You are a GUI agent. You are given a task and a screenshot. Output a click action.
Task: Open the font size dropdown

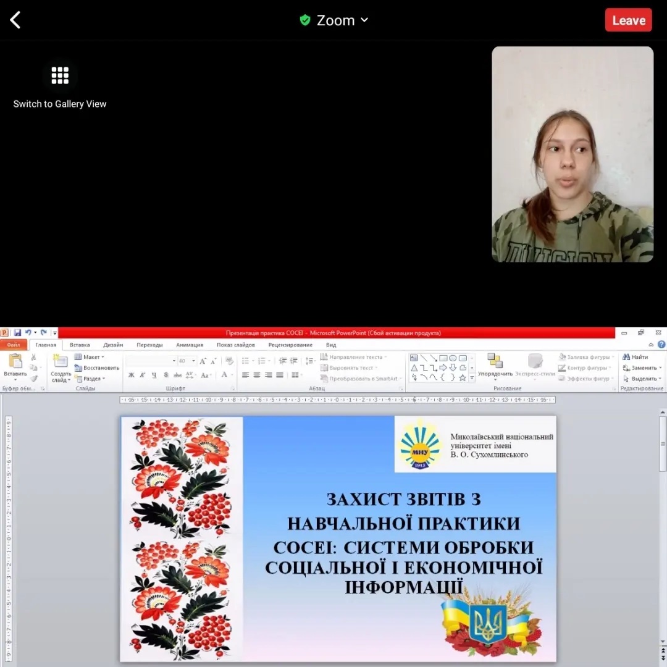193,361
